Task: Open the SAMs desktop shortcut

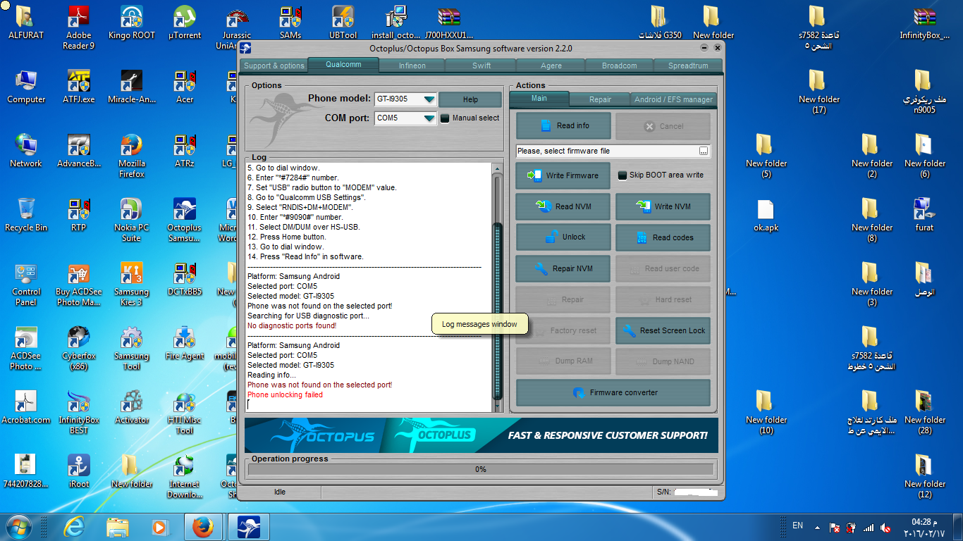Action: [290, 23]
